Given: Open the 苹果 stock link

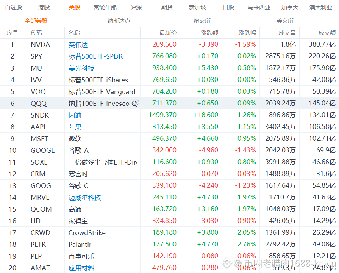Looking at the screenshot, I should (x=75, y=127).
